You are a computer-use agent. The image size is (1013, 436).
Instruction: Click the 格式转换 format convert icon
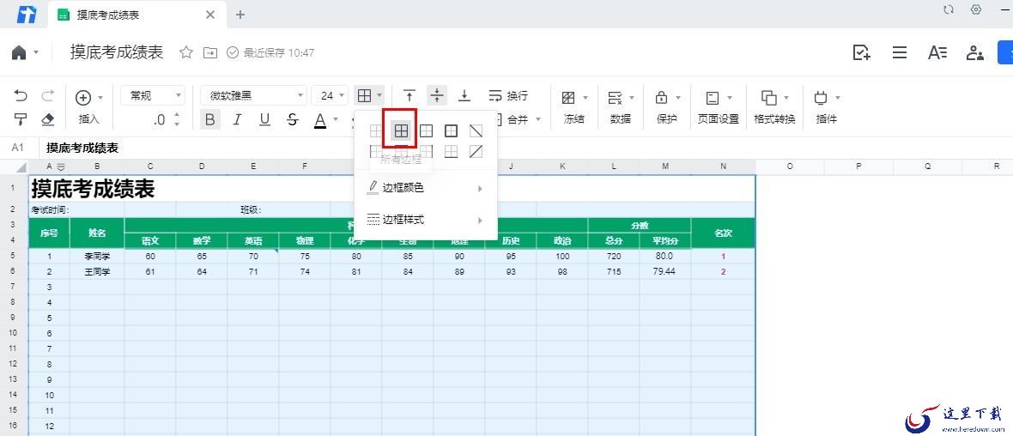point(769,98)
